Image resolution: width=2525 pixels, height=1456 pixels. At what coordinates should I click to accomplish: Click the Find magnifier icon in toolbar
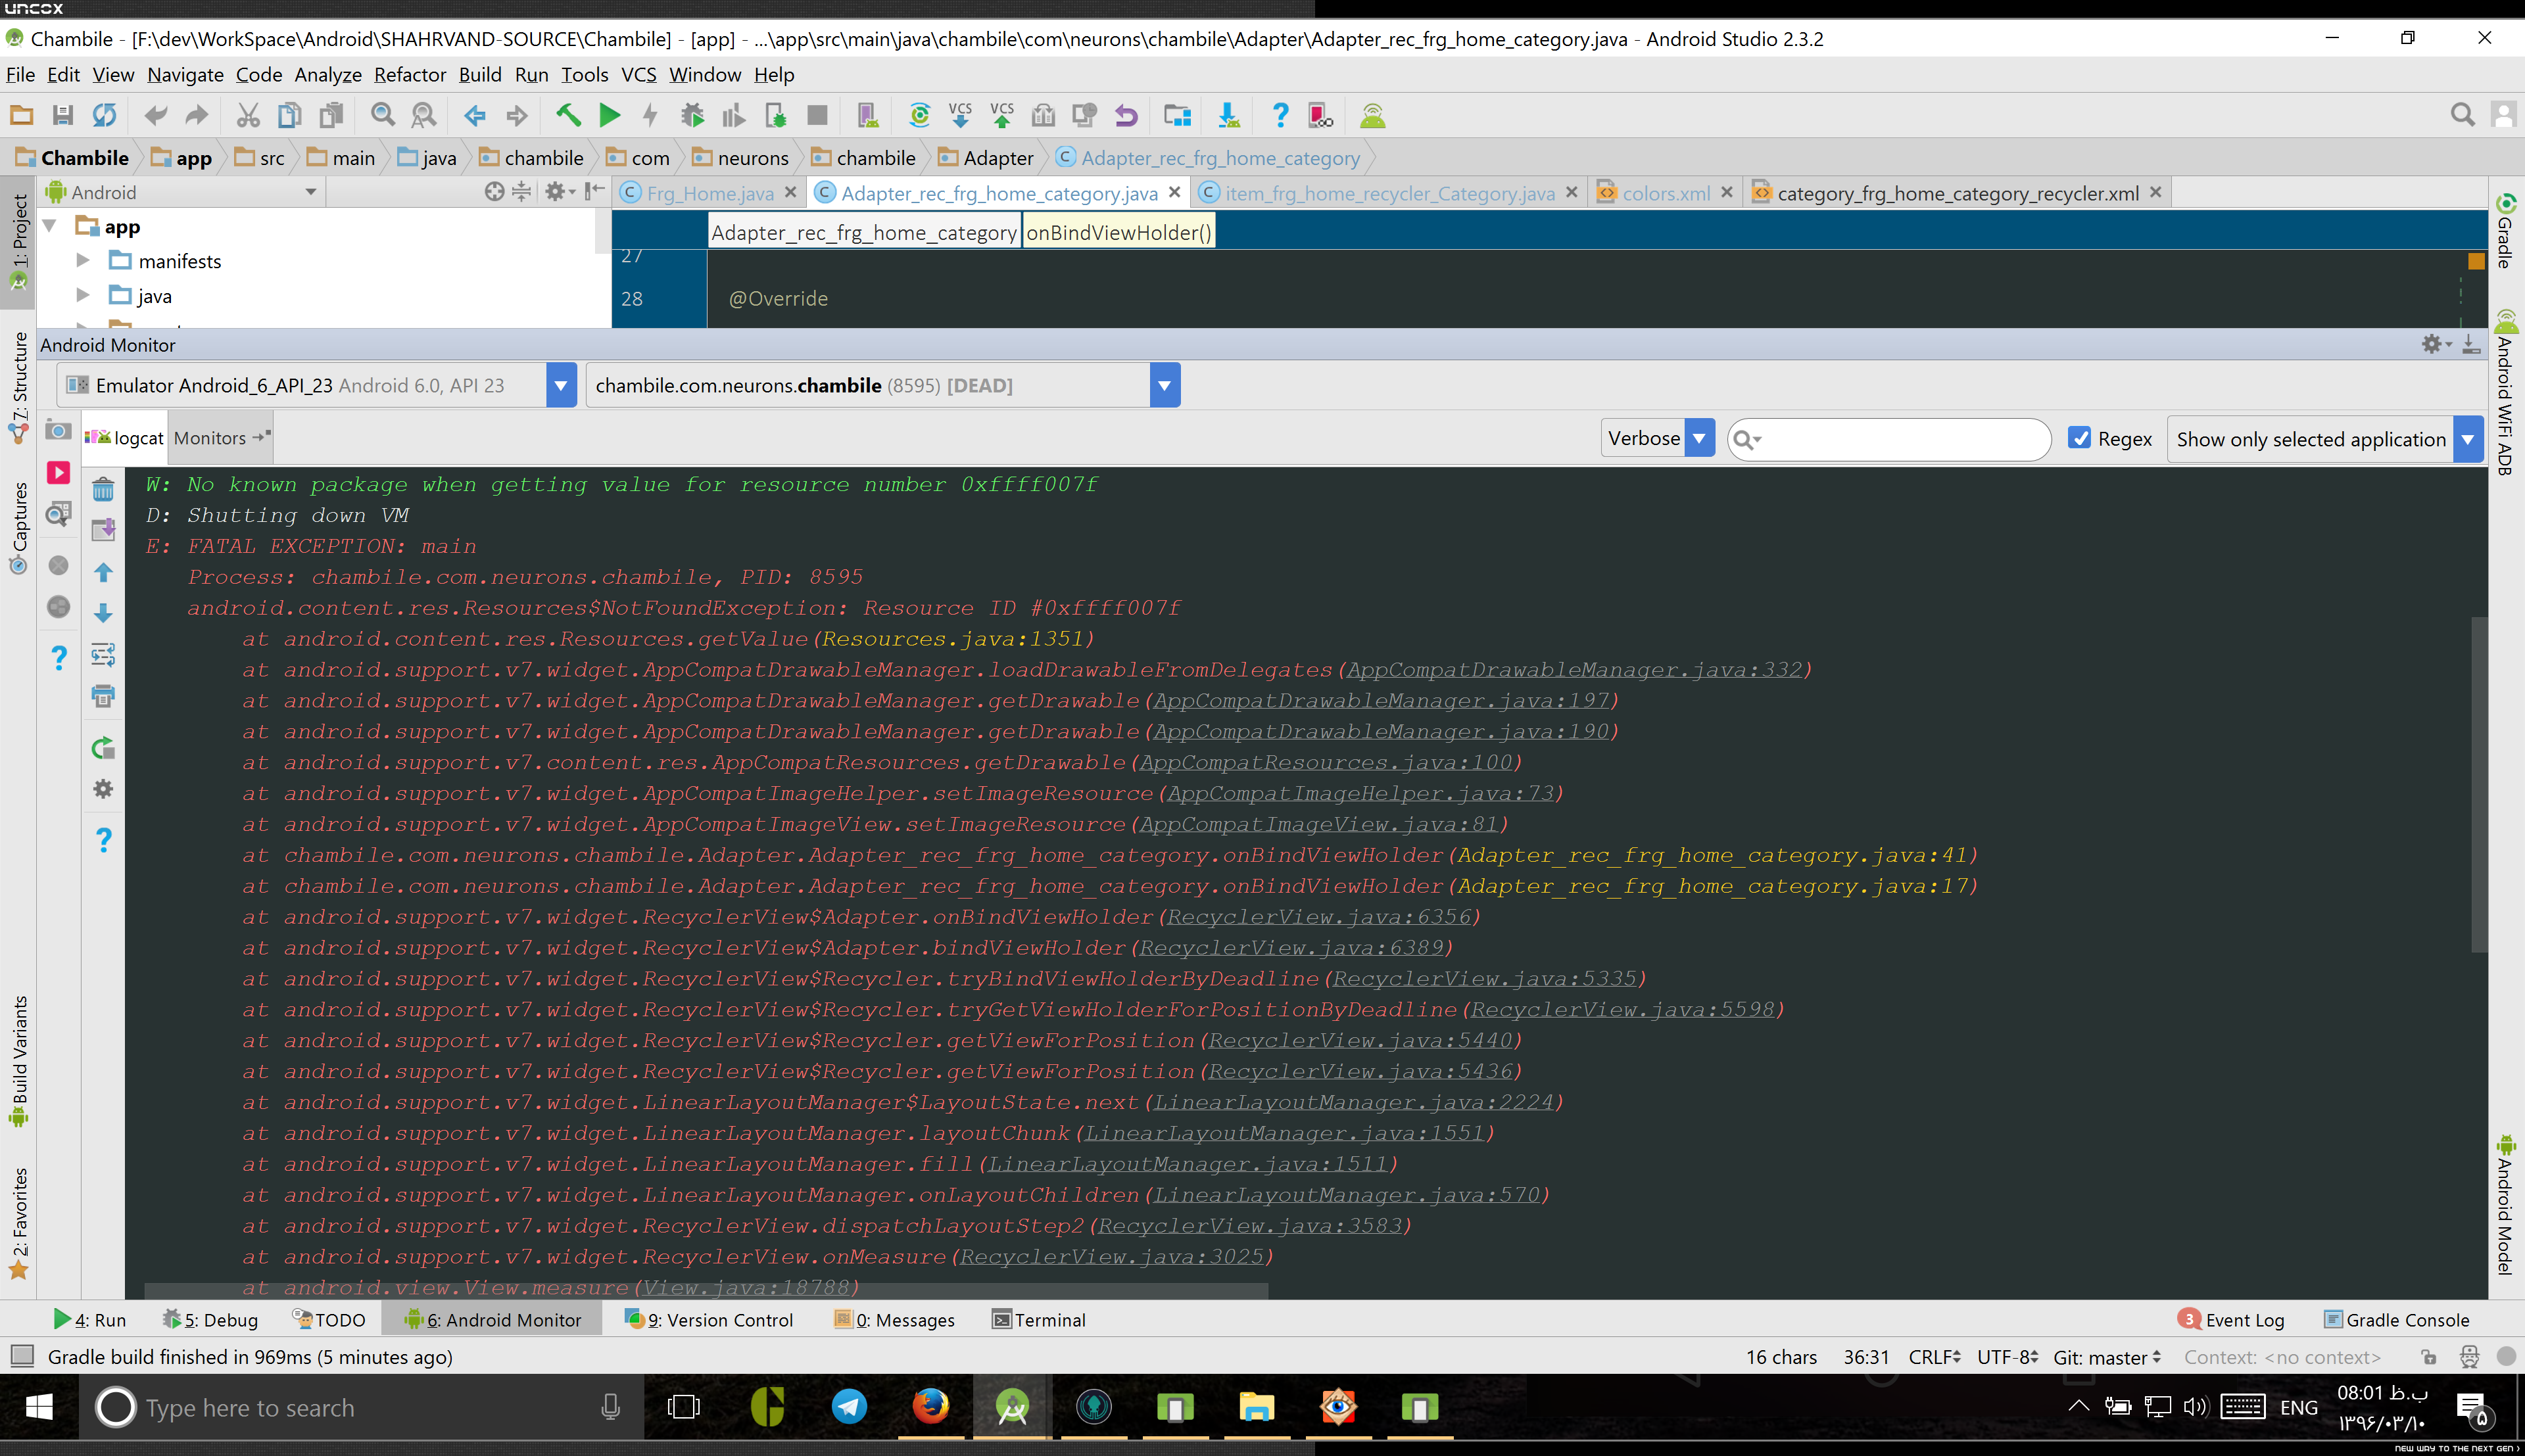(382, 116)
